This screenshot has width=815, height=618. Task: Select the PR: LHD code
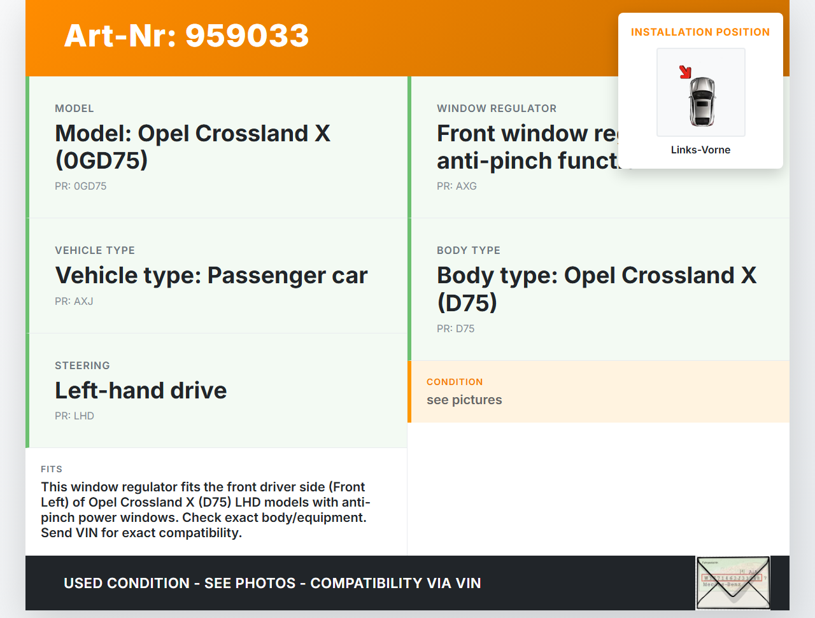(74, 416)
